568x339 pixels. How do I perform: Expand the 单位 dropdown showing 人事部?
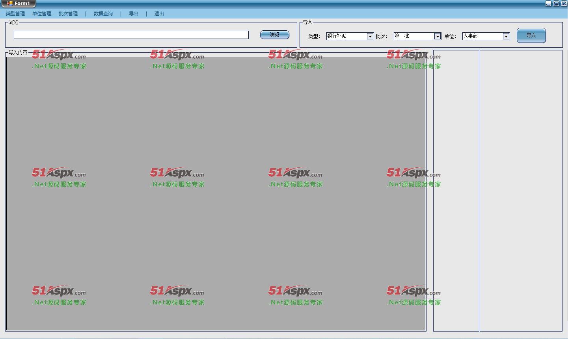(506, 36)
